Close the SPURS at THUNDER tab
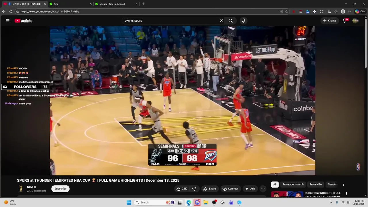 (45, 4)
